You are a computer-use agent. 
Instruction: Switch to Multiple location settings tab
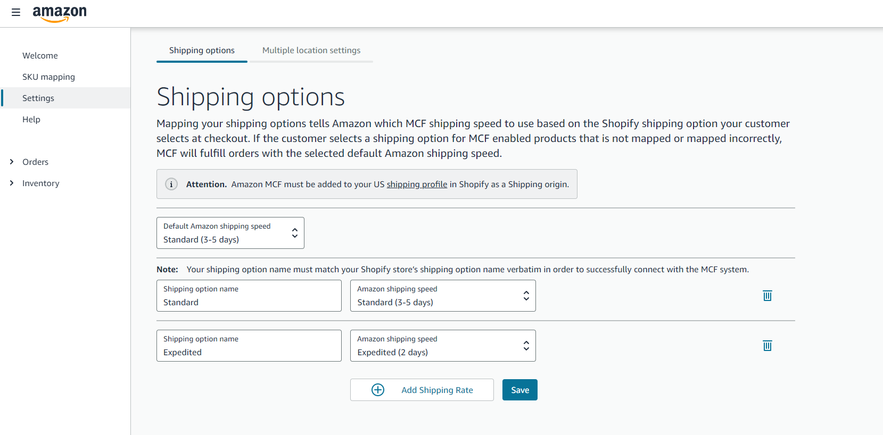point(311,51)
